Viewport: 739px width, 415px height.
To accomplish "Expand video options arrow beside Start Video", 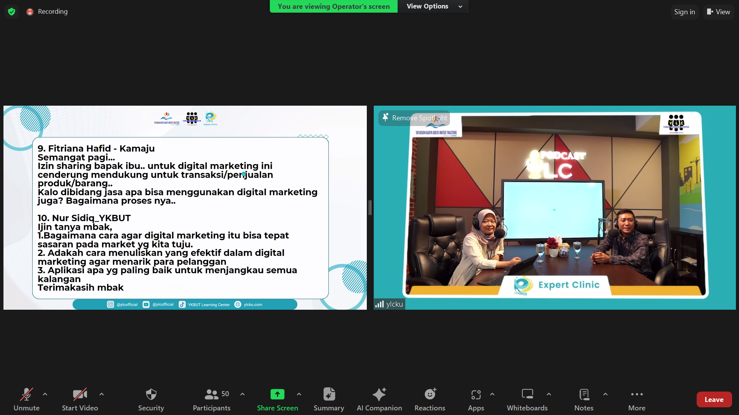I will tap(102, 394).
